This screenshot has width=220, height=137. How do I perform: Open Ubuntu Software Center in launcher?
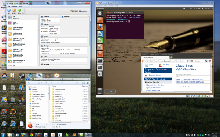click(100, 54)
